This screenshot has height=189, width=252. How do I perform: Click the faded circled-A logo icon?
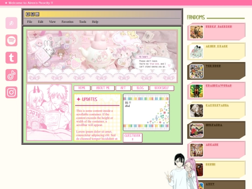(x=11, y=23)
